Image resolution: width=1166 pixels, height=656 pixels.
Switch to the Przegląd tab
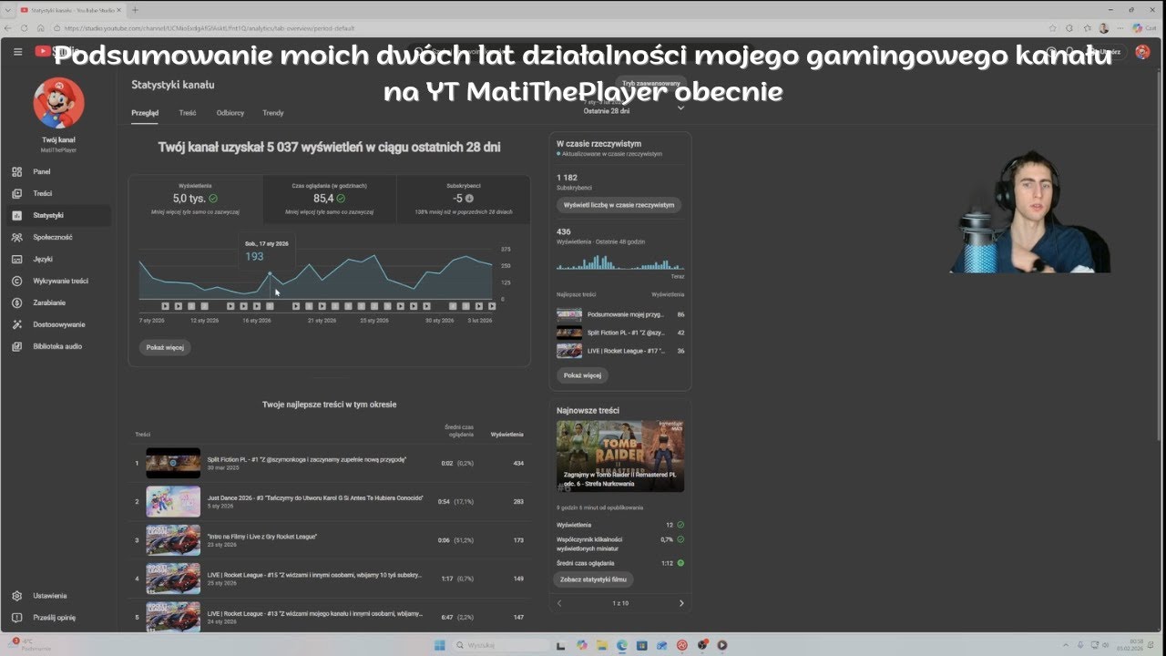click(x=145, y=113)
